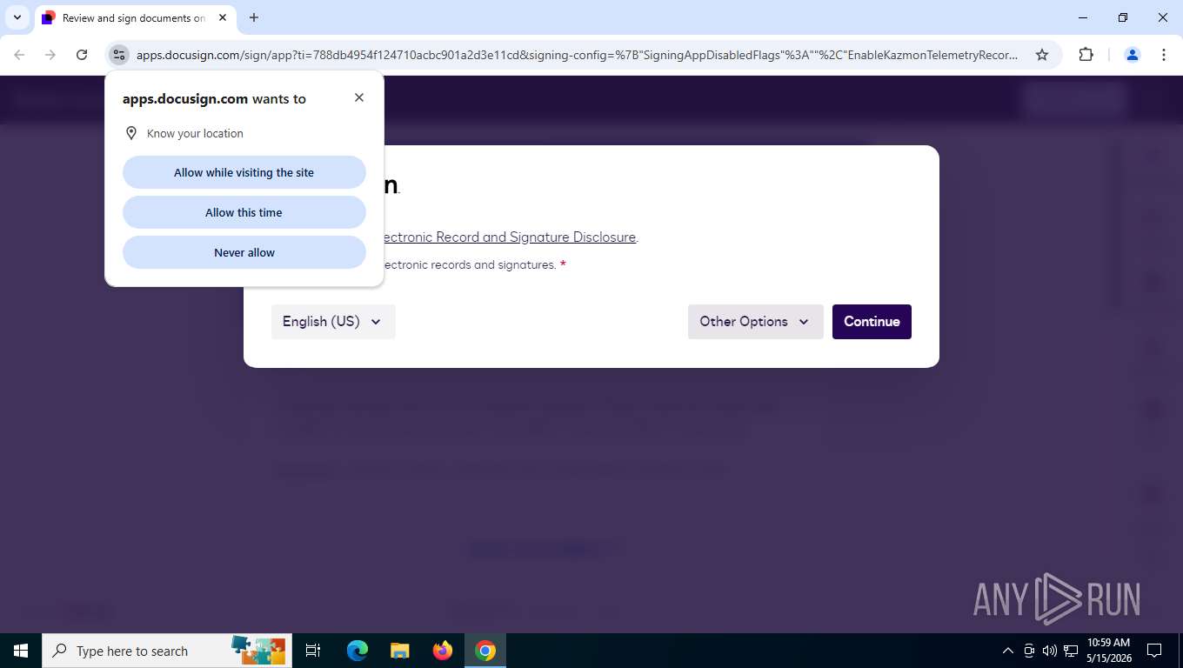The image size is (1183, 668).
Task: Bookmark this tab with the star icon
Action: (1042, 55)
